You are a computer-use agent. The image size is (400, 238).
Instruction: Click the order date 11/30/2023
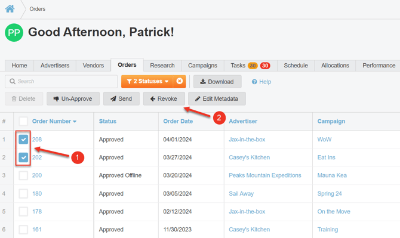click(177, 230)
